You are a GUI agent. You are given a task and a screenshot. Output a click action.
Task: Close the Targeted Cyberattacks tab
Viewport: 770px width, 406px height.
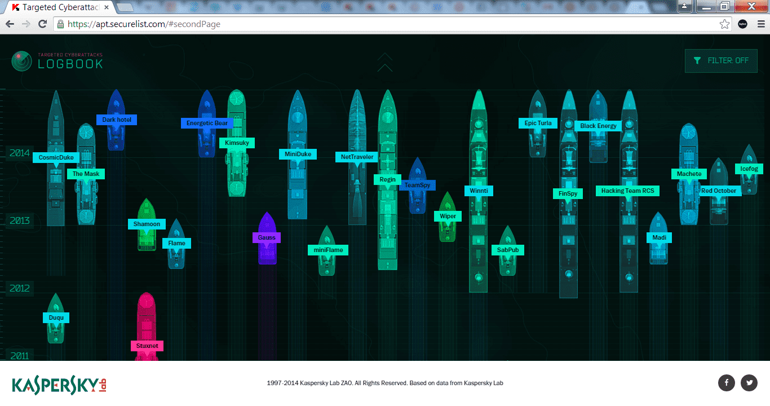106,8
